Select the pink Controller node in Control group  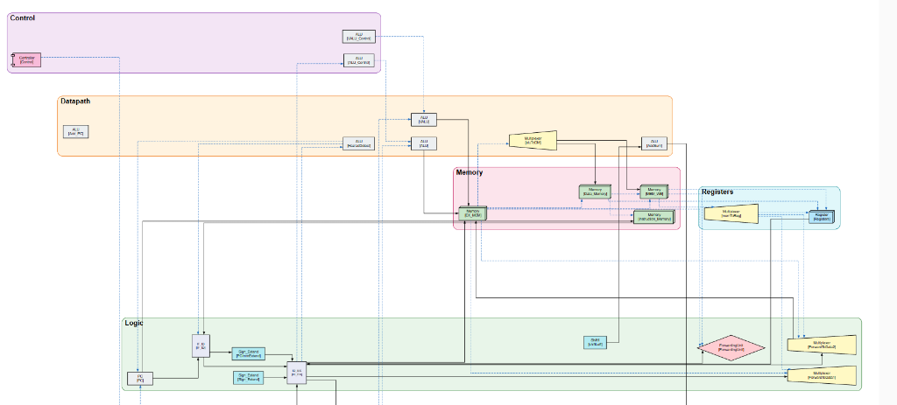click(27, 60)
